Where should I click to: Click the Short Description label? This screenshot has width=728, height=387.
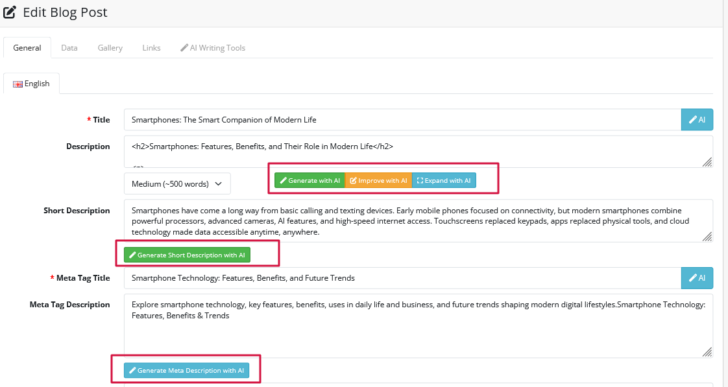click(77, 211)
